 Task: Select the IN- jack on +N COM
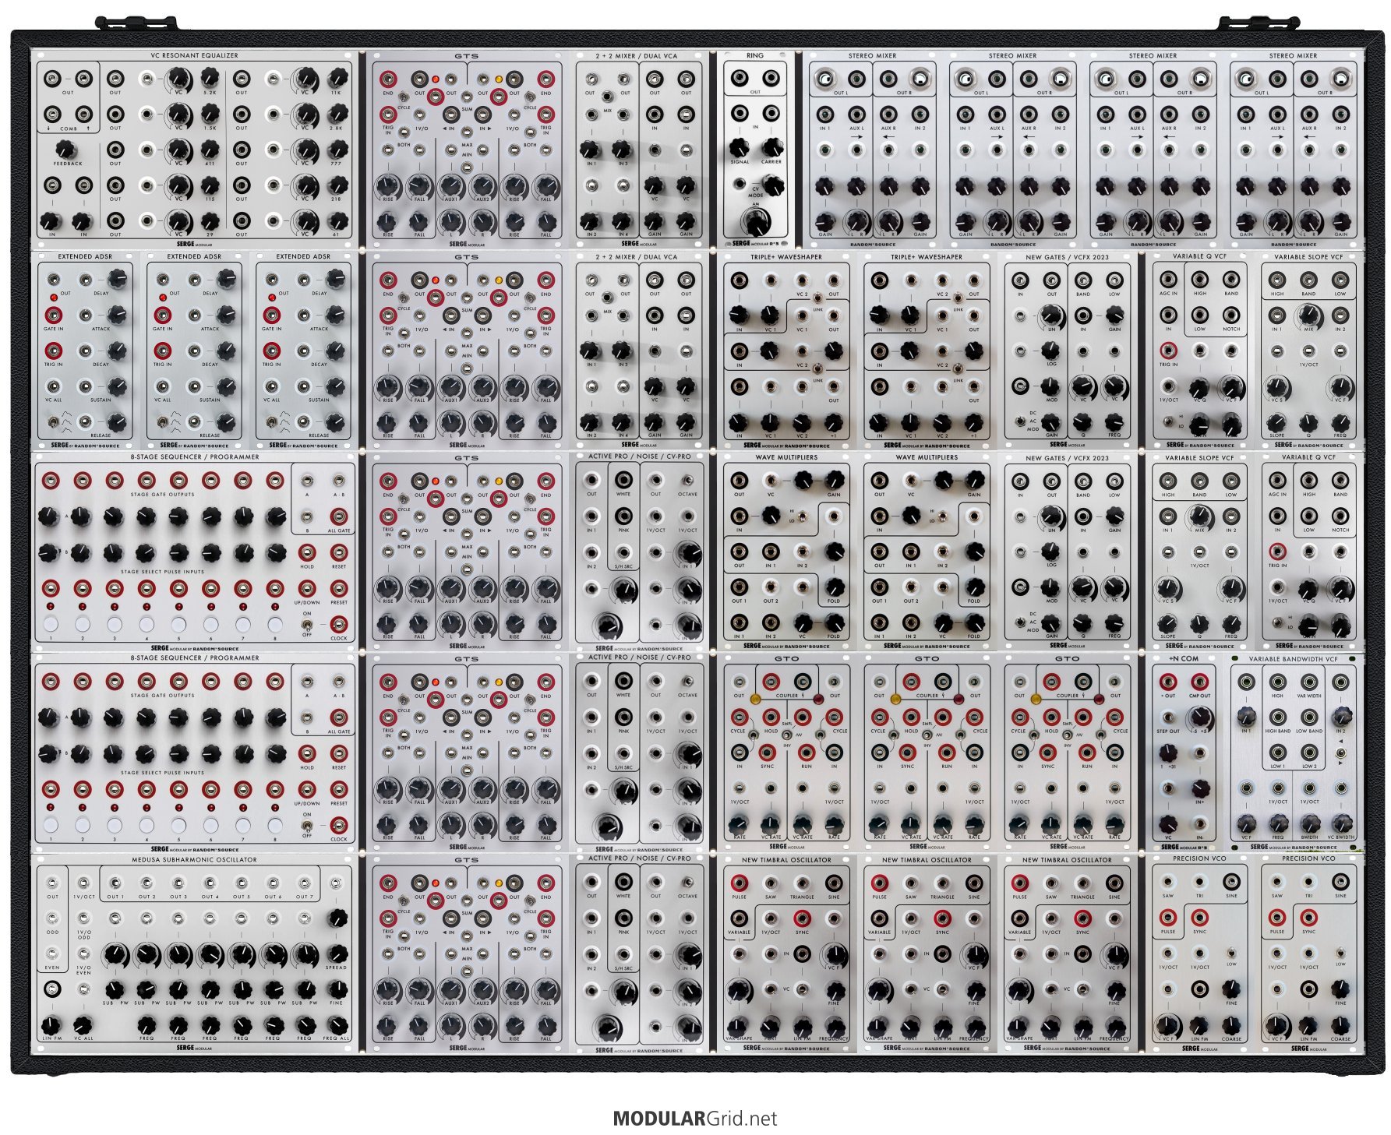(x=1199, y=824)
